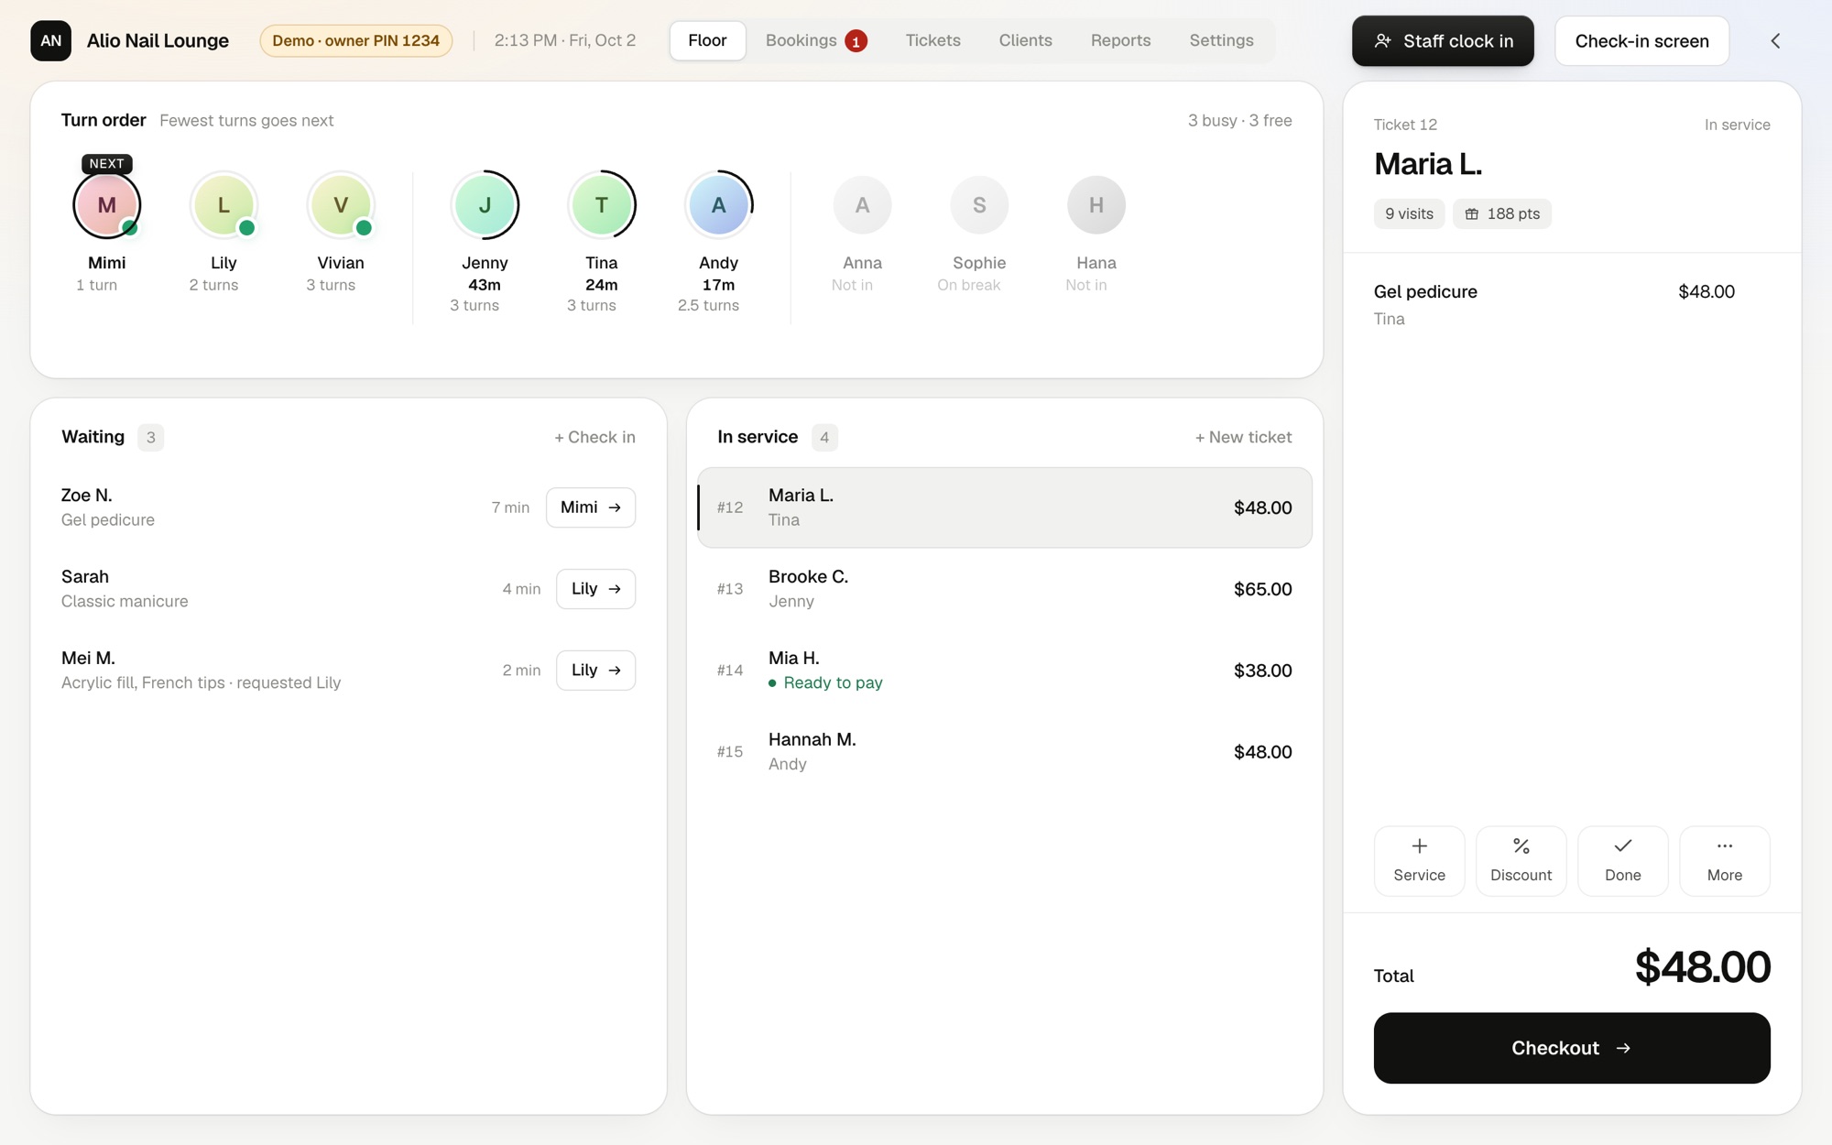Open the Tickets tab

click(932, 40)
